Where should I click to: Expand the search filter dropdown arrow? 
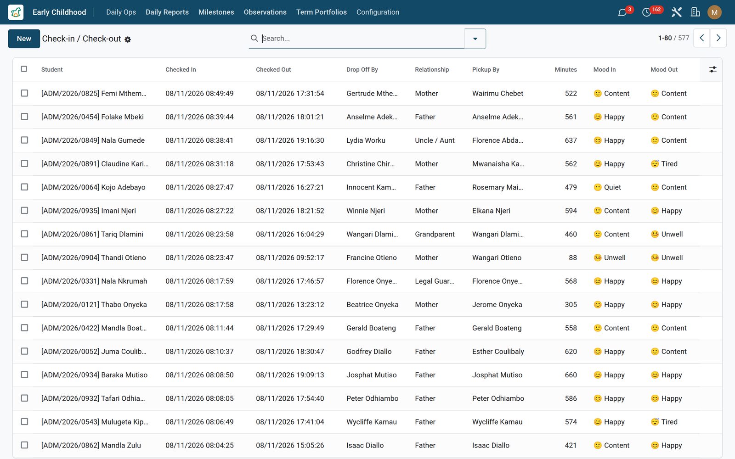tap(475, 39)
